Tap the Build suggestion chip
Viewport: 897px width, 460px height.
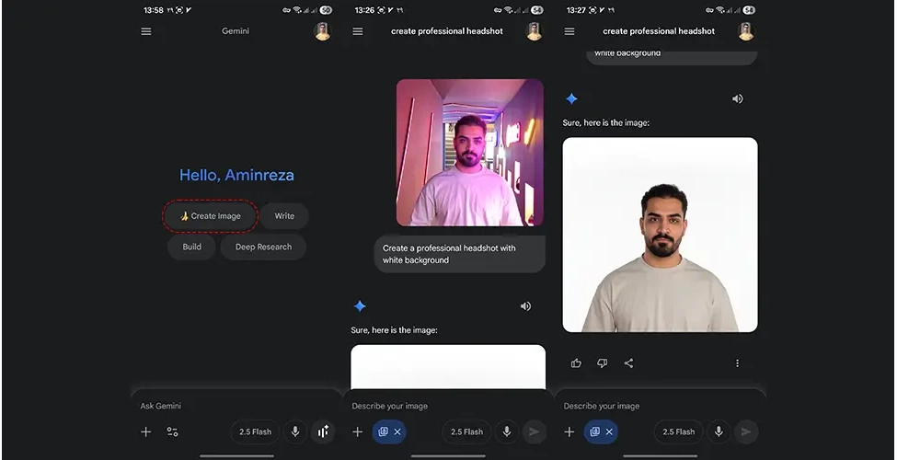tap(191, 247)
